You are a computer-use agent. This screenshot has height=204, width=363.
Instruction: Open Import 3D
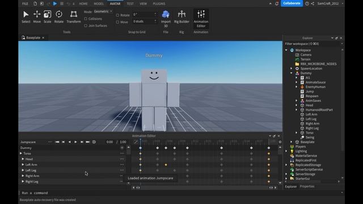(166, 19)
